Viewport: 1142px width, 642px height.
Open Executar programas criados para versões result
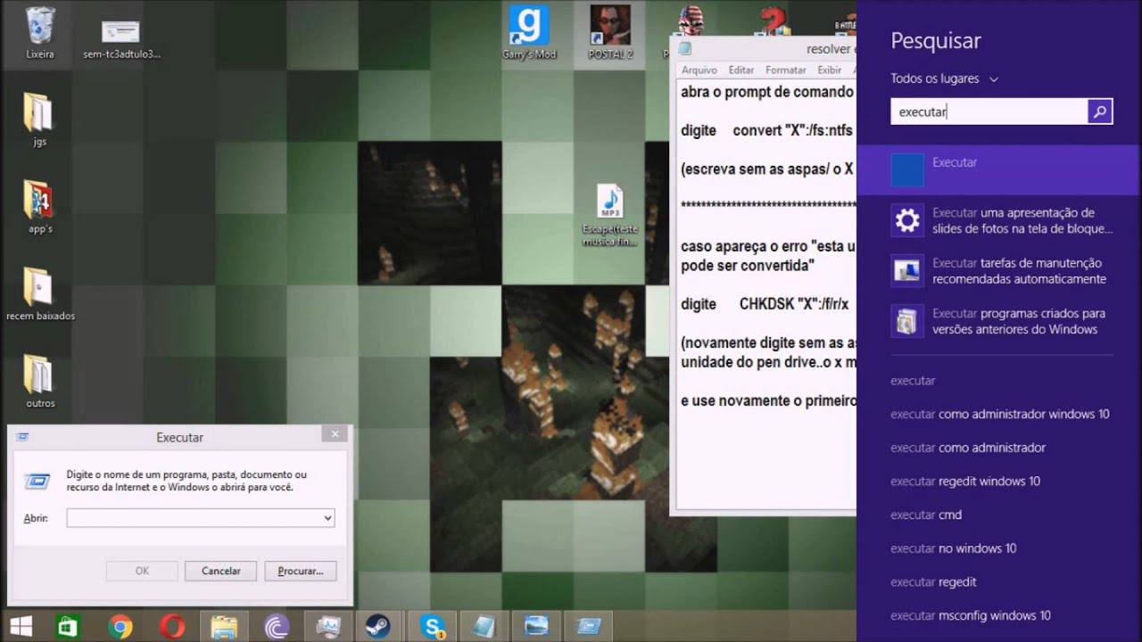999,321
